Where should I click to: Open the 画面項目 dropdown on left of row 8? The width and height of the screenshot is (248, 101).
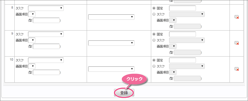pos(32,14)
